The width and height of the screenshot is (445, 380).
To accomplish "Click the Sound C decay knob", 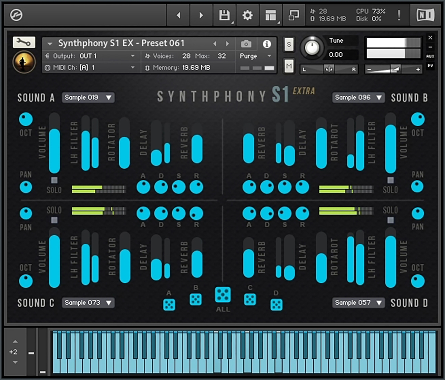I will tap(161, 213).
